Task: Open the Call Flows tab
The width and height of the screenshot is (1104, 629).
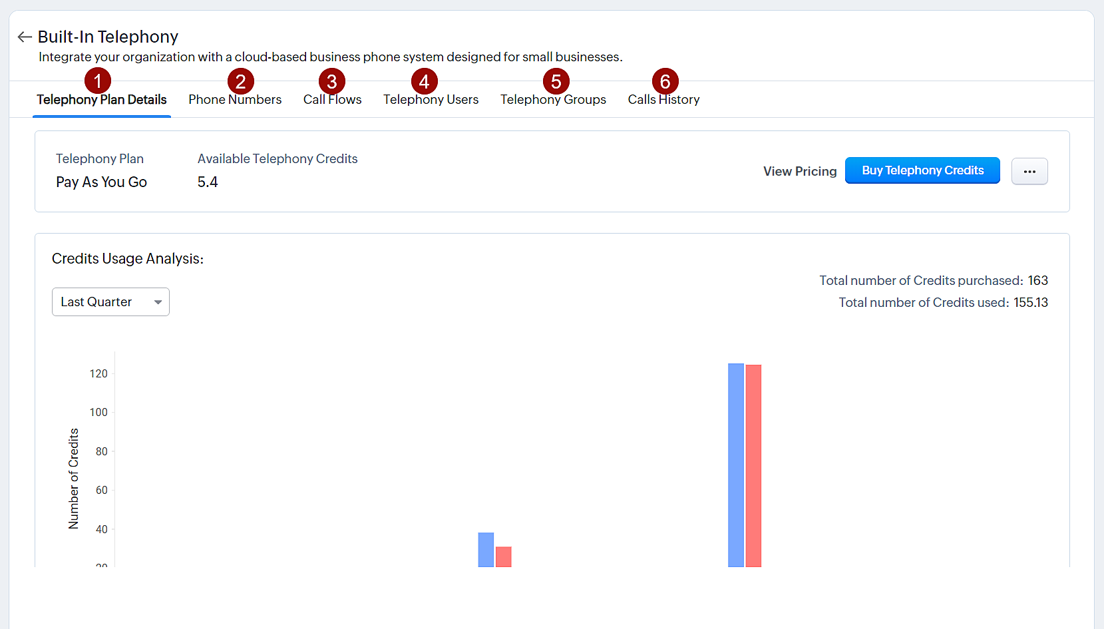Action: (x=332, y=100)
